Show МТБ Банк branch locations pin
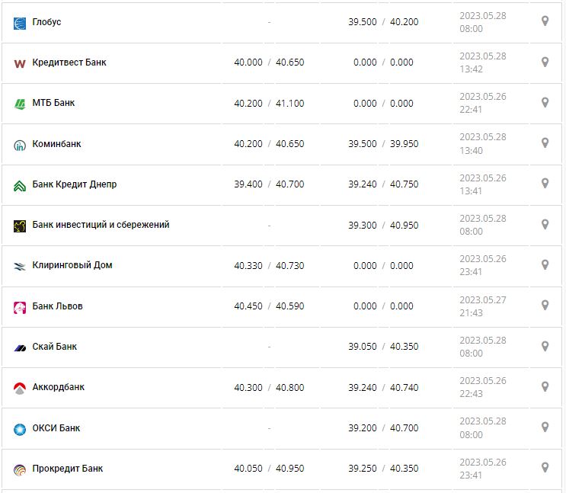 click(x=545, y=102)
